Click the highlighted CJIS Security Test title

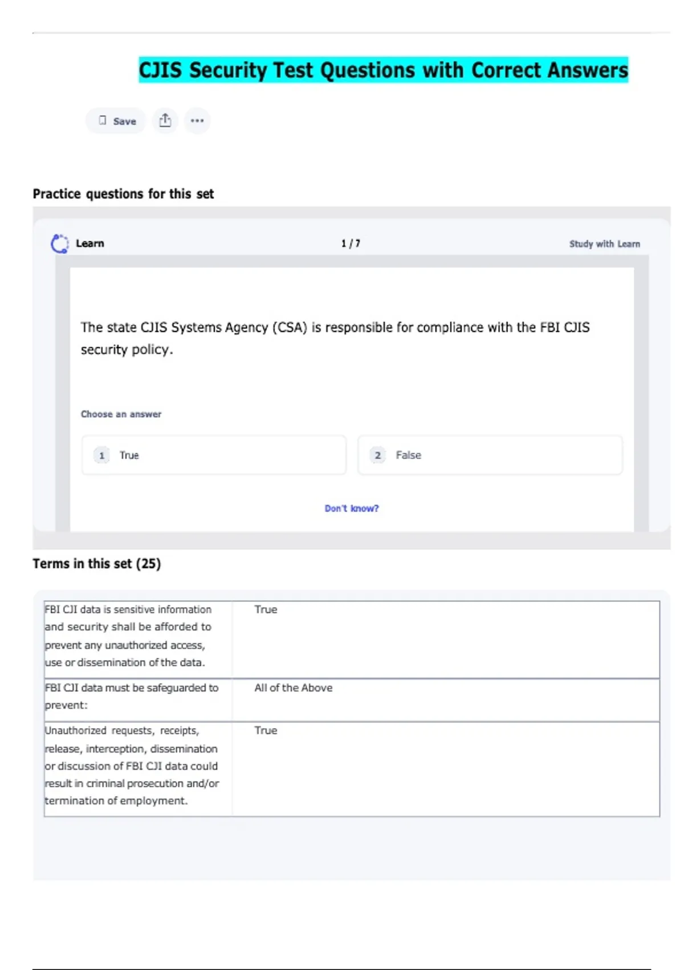click(x=383, y=70)
